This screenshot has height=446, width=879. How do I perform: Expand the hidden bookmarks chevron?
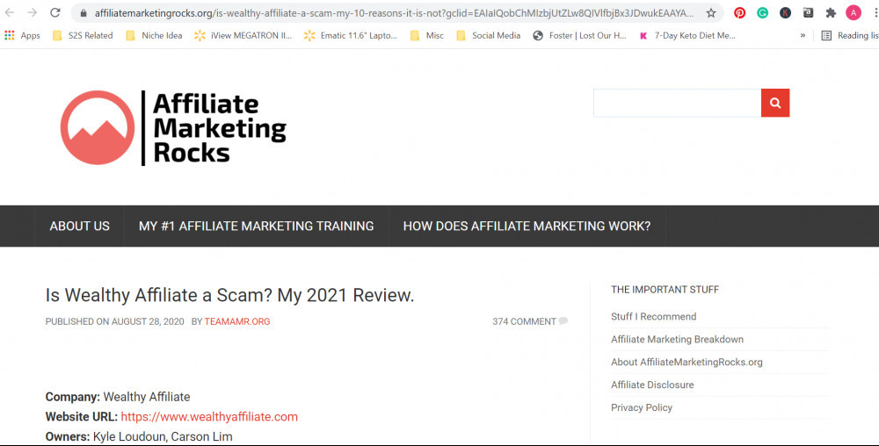(803, 36)
